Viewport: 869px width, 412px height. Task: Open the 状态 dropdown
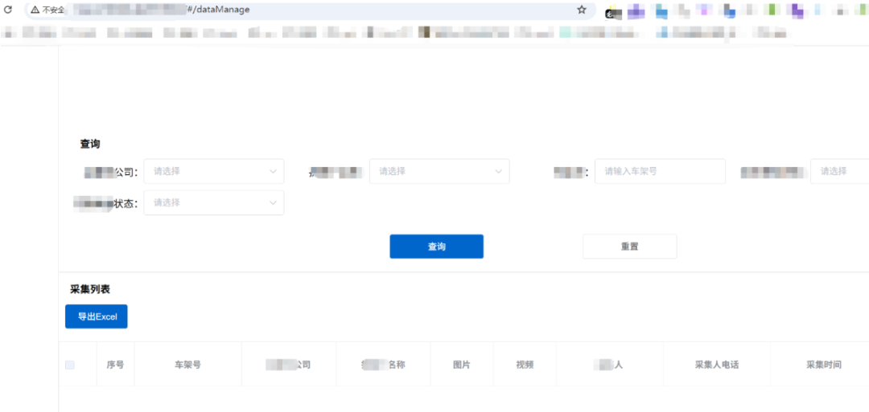(x=214, y=203)
